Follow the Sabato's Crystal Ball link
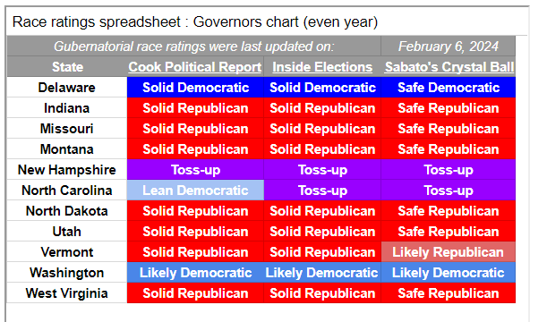This screenshot has width=547, height=322. [x=449, y=67]
